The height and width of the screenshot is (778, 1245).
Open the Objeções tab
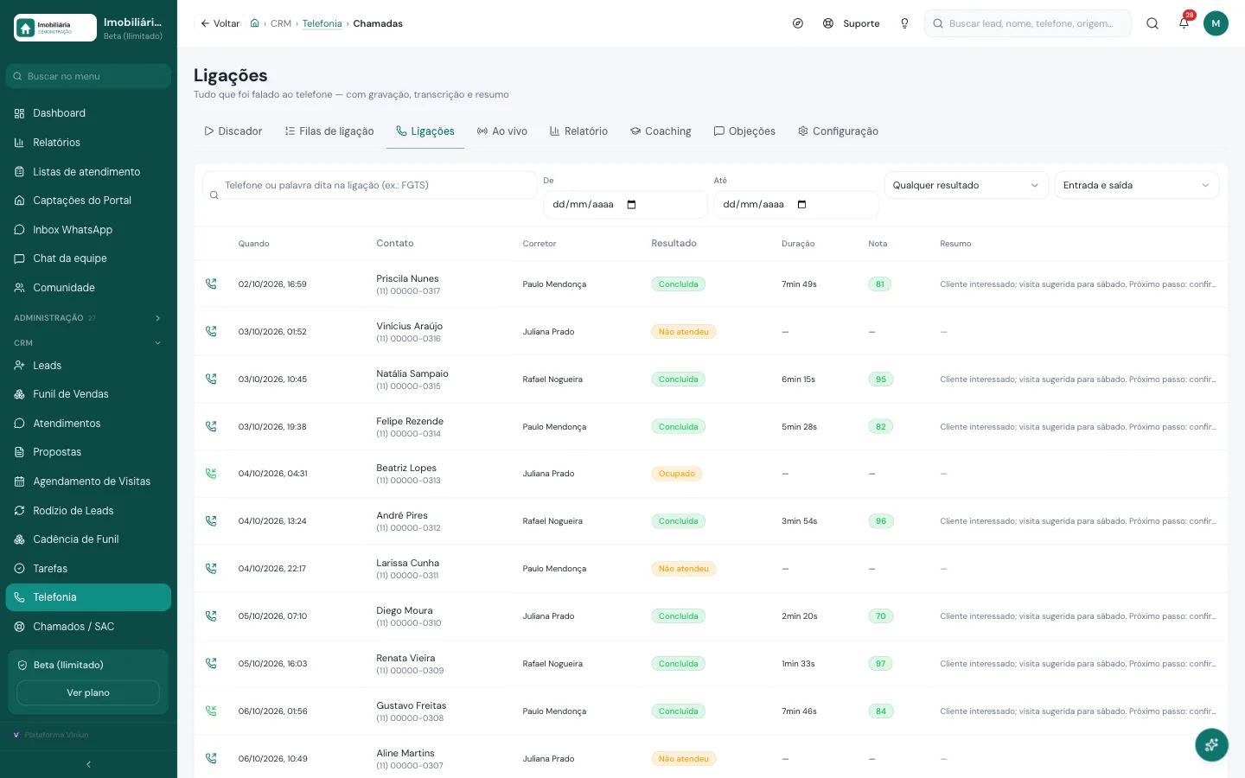pos(744,131)
